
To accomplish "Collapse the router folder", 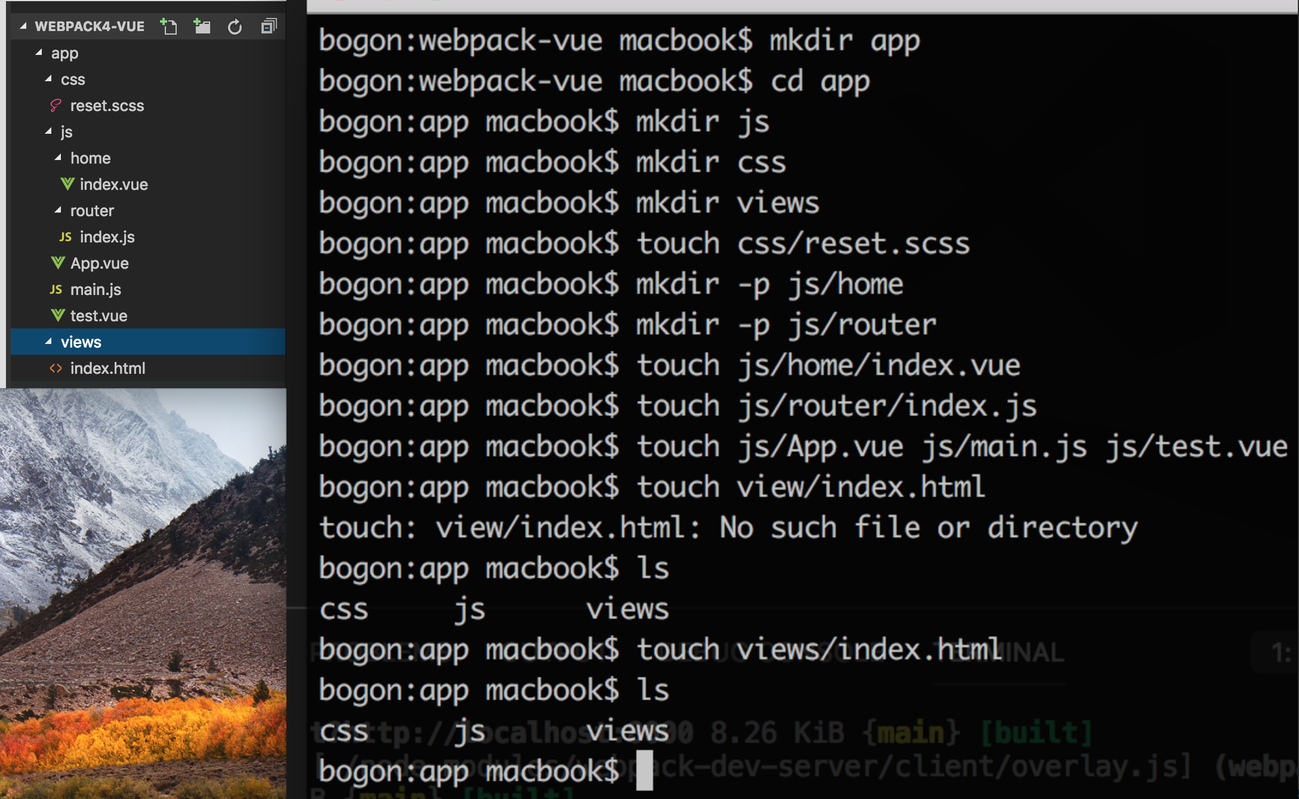I will point(59,210).
